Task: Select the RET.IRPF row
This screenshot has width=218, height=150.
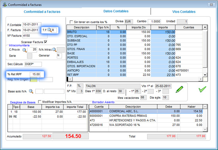Action: (x=135, y=75)
